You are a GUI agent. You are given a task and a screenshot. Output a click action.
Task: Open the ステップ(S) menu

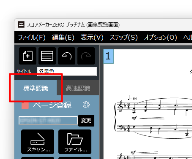(123, 38)
